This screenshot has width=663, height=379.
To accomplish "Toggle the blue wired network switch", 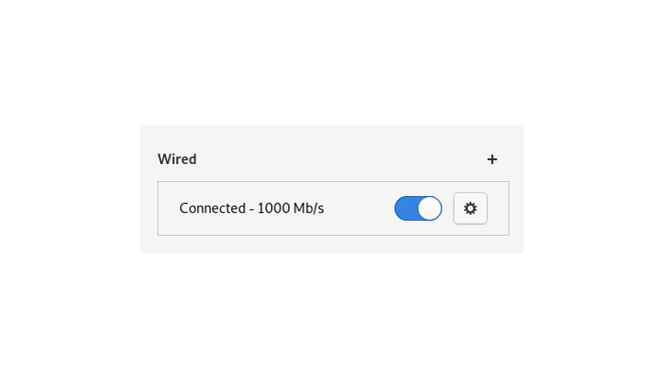I will [x=418, y=208].
